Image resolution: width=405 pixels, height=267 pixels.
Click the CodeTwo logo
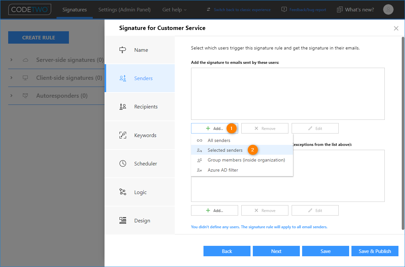click(x=30, y=9)
